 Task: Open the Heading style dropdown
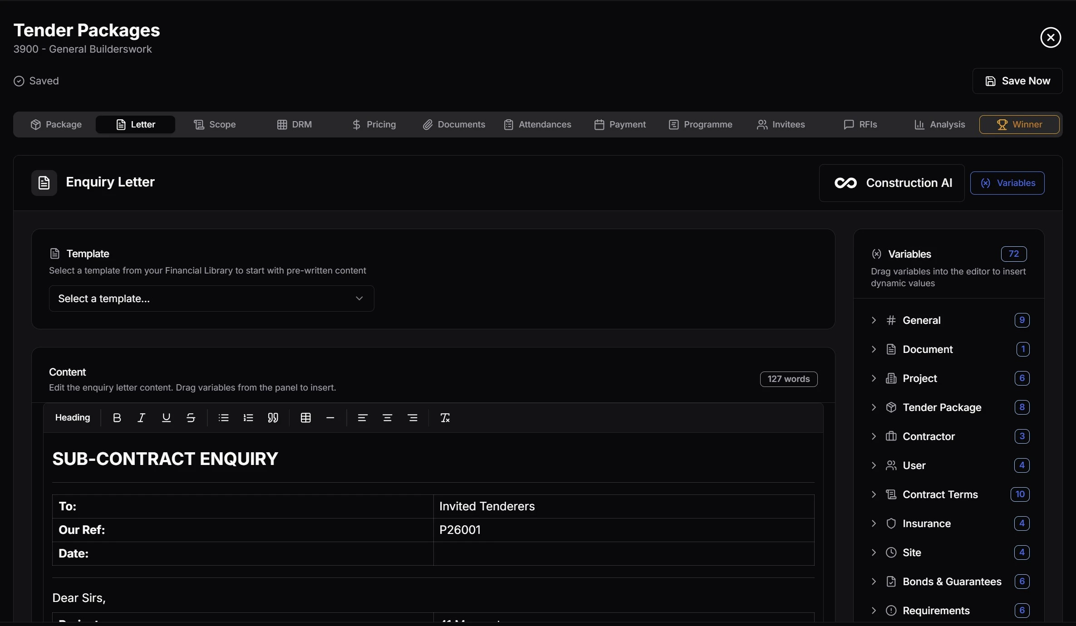(73, 418)
